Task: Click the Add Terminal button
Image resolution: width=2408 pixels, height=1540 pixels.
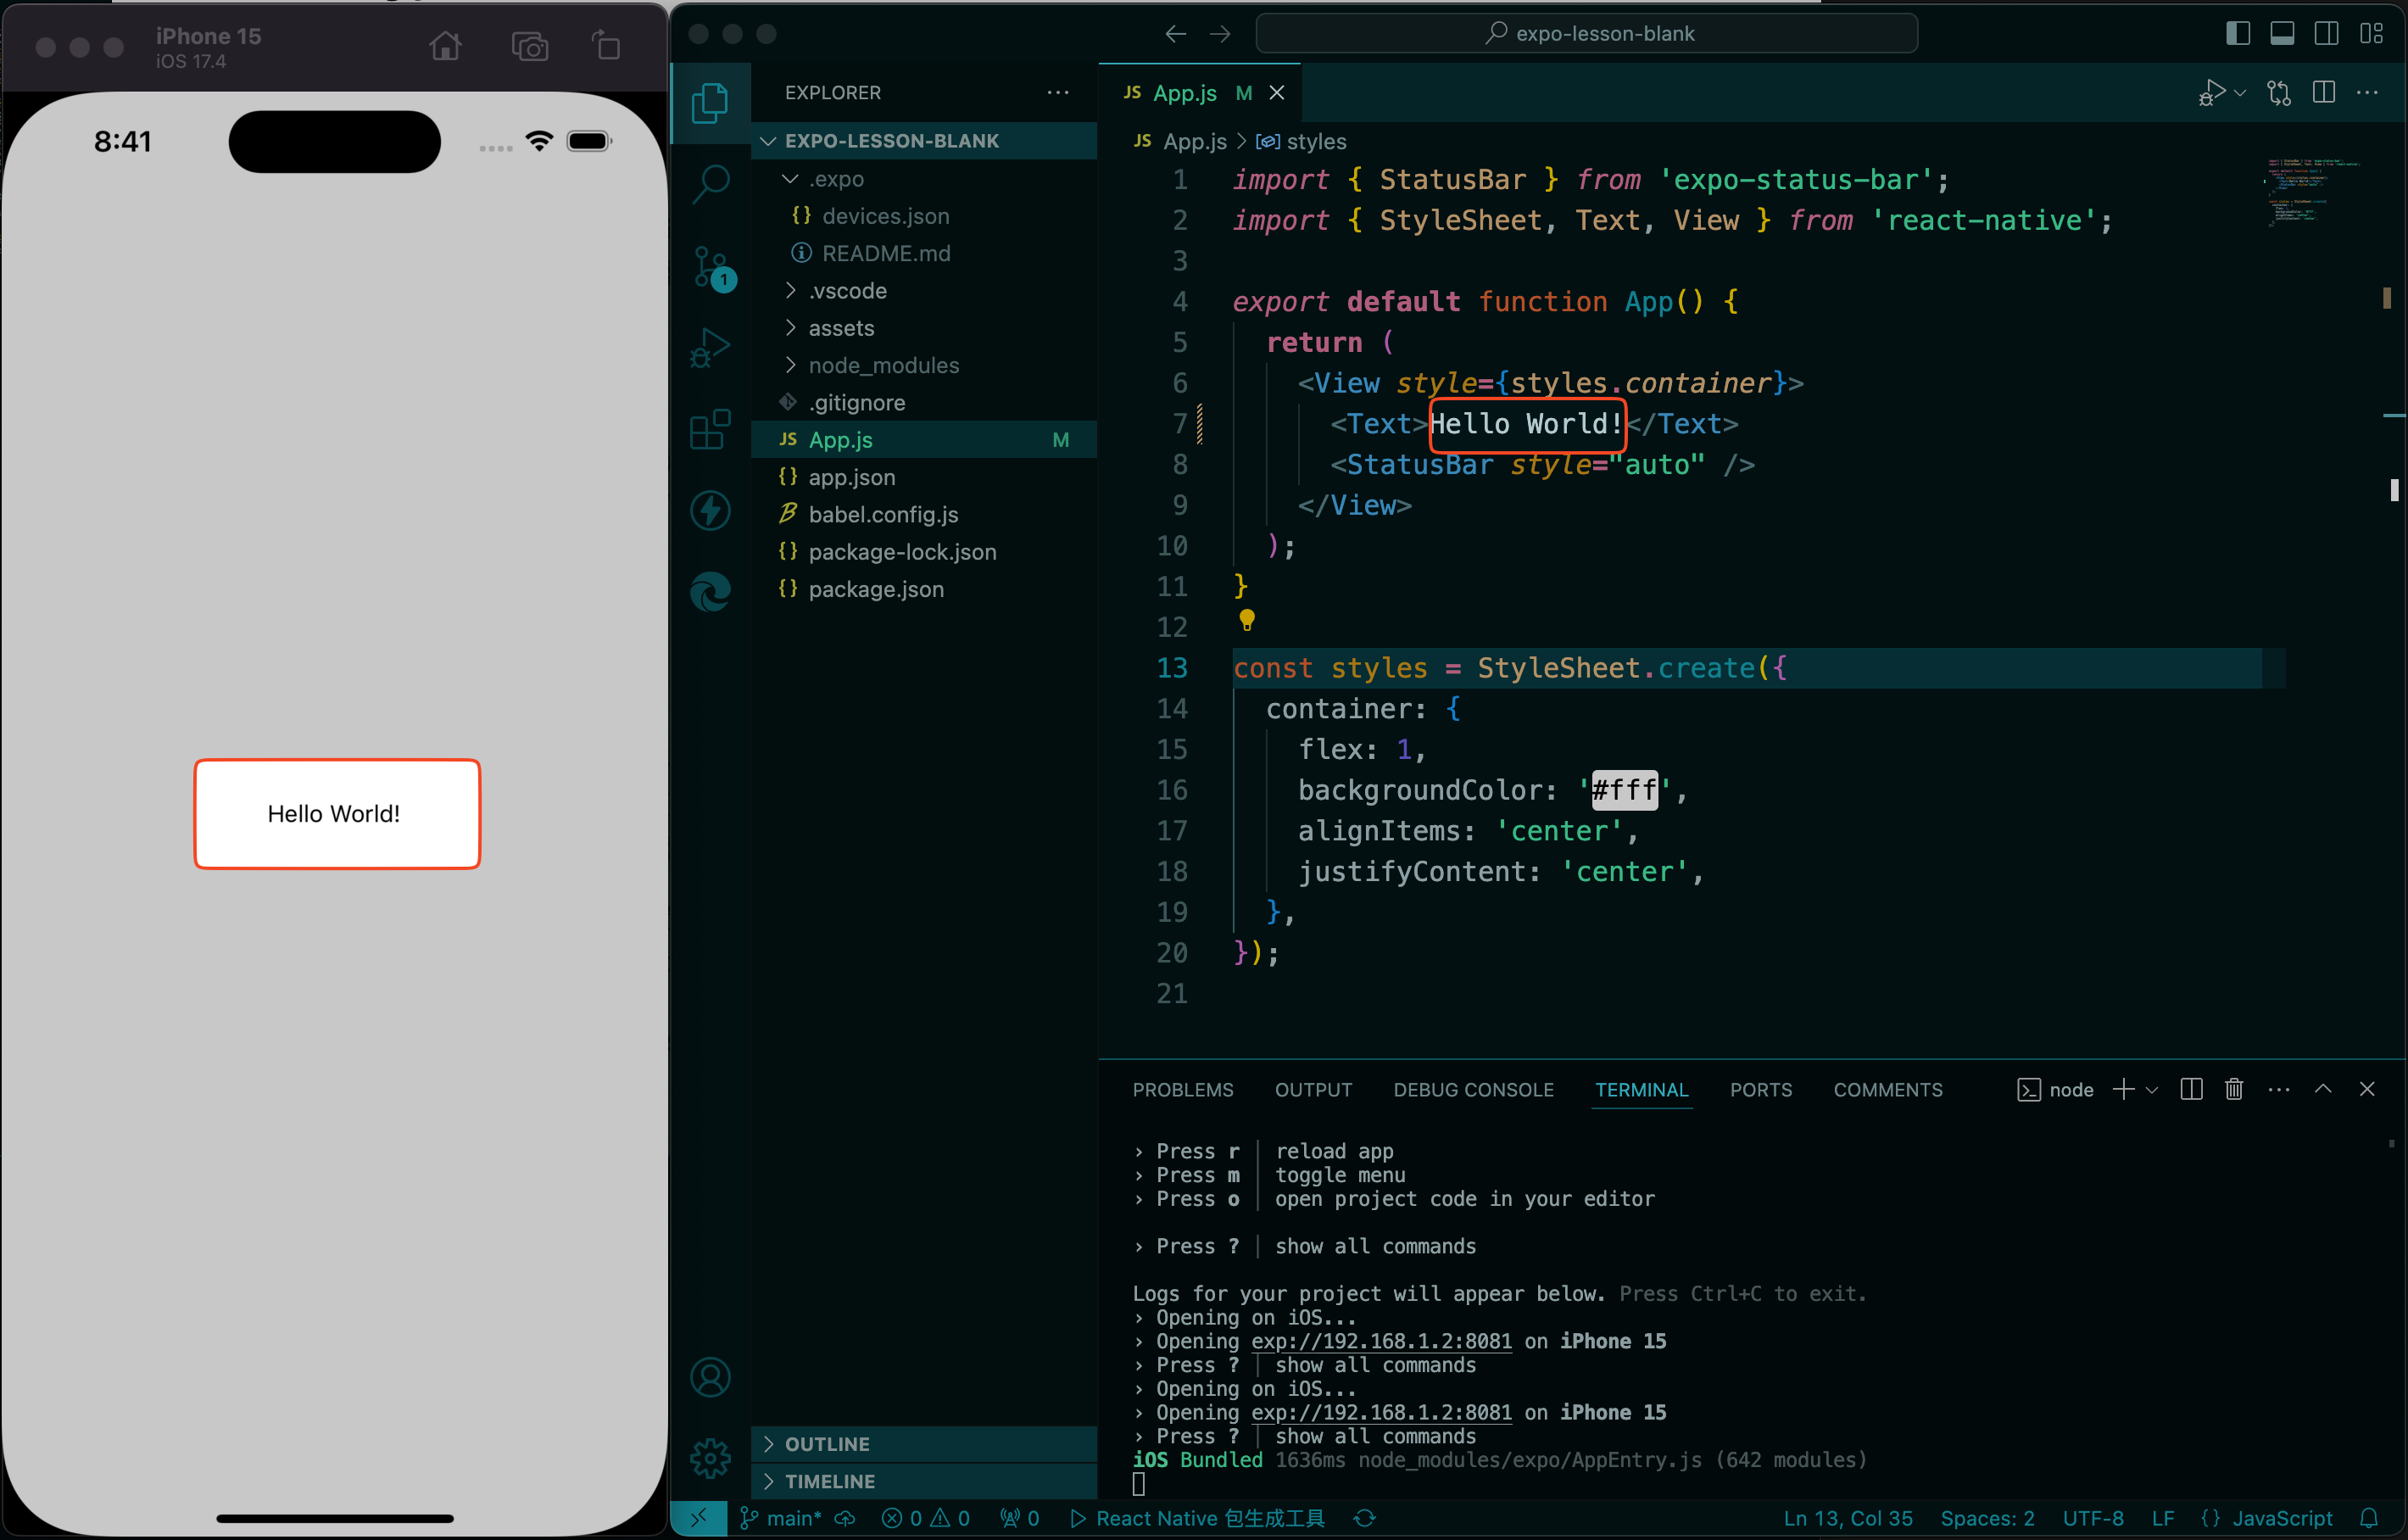Action: pyautogui.click(x=2122, y=1092)
